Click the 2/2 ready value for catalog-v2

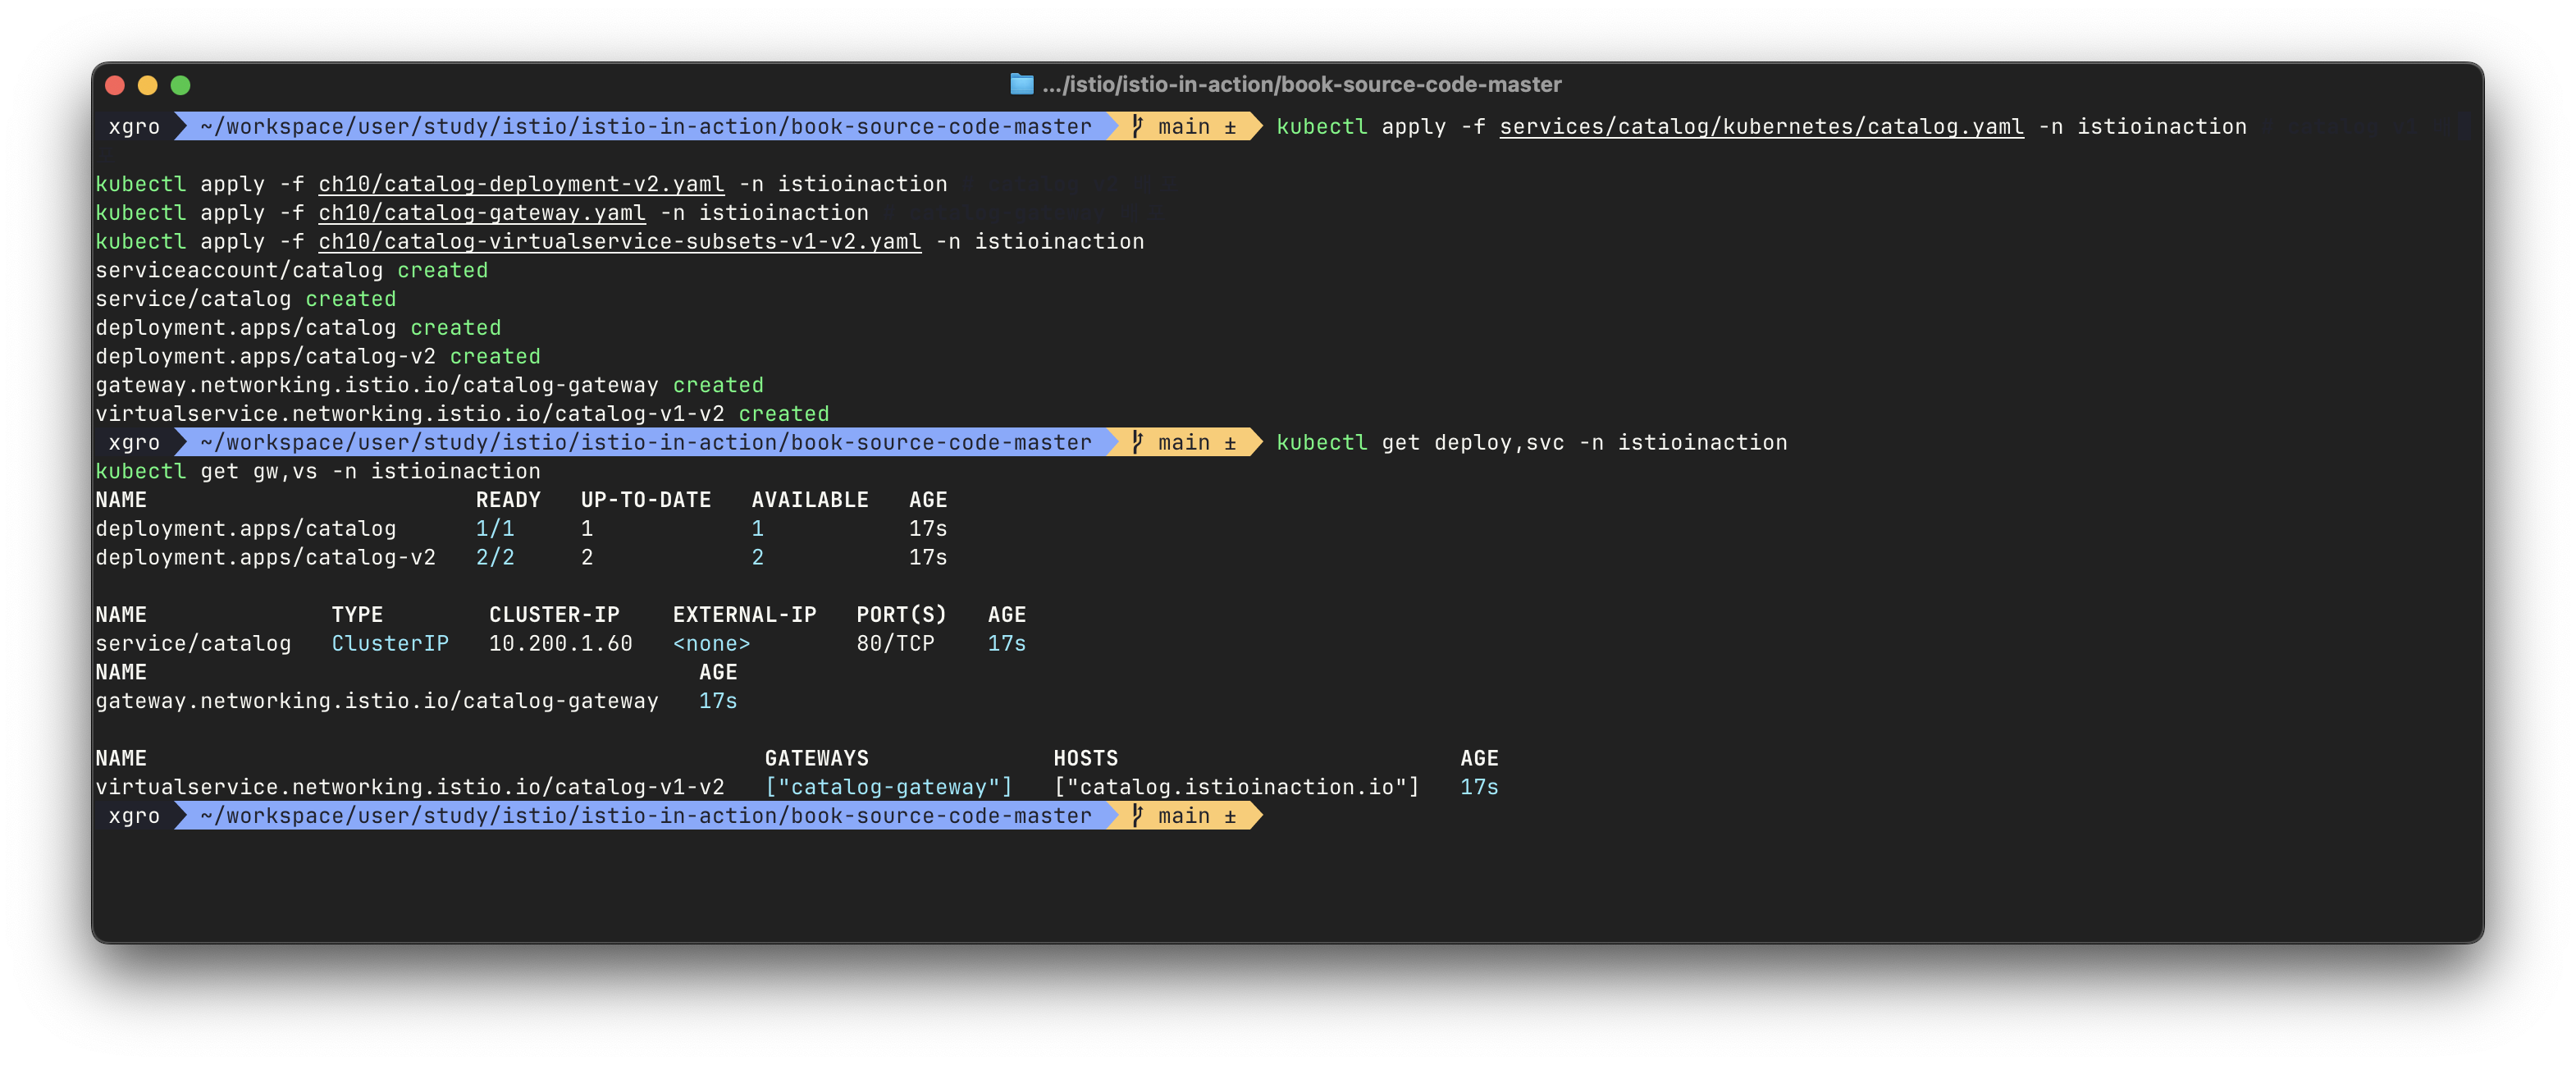[x=495, y=558]
